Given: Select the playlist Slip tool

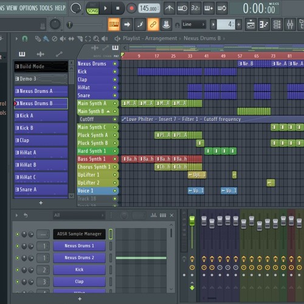Looking at the screenshot, I should 71,38.
